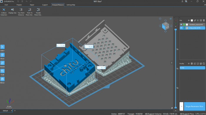Toggle the X axis clipping button
Screen dimensions: 206x115
176,21
